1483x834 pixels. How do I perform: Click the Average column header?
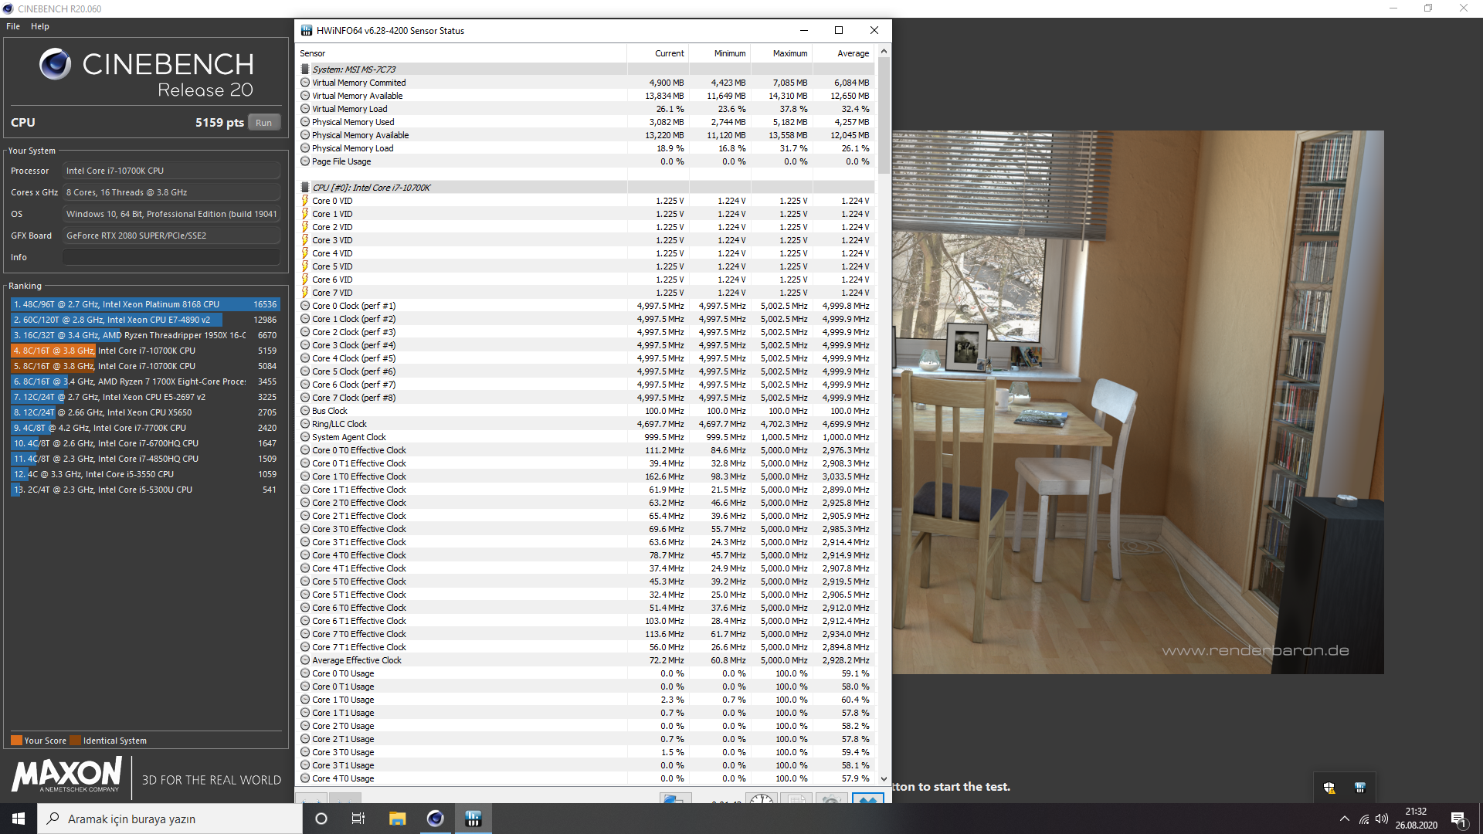point(843,53)
